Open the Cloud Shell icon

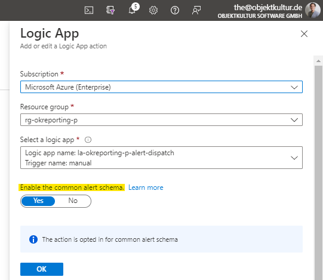pyautogui.click(x=89, y=10)
